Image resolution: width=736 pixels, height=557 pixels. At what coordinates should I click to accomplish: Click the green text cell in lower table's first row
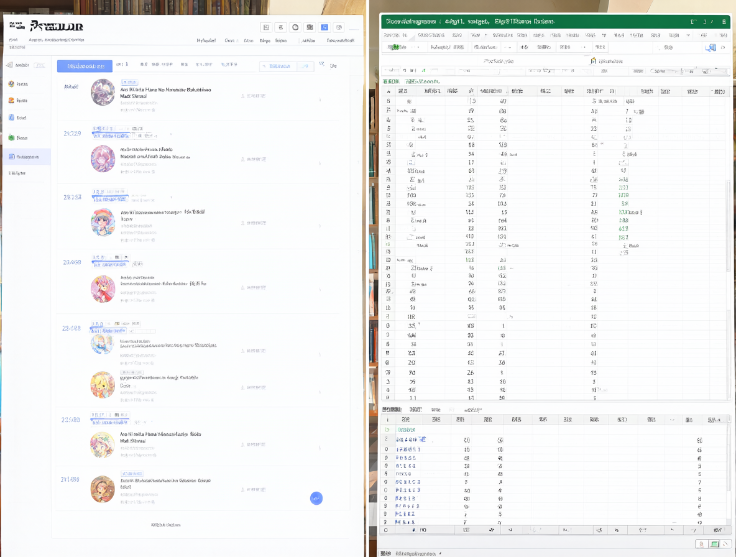[x=407, y=430]
